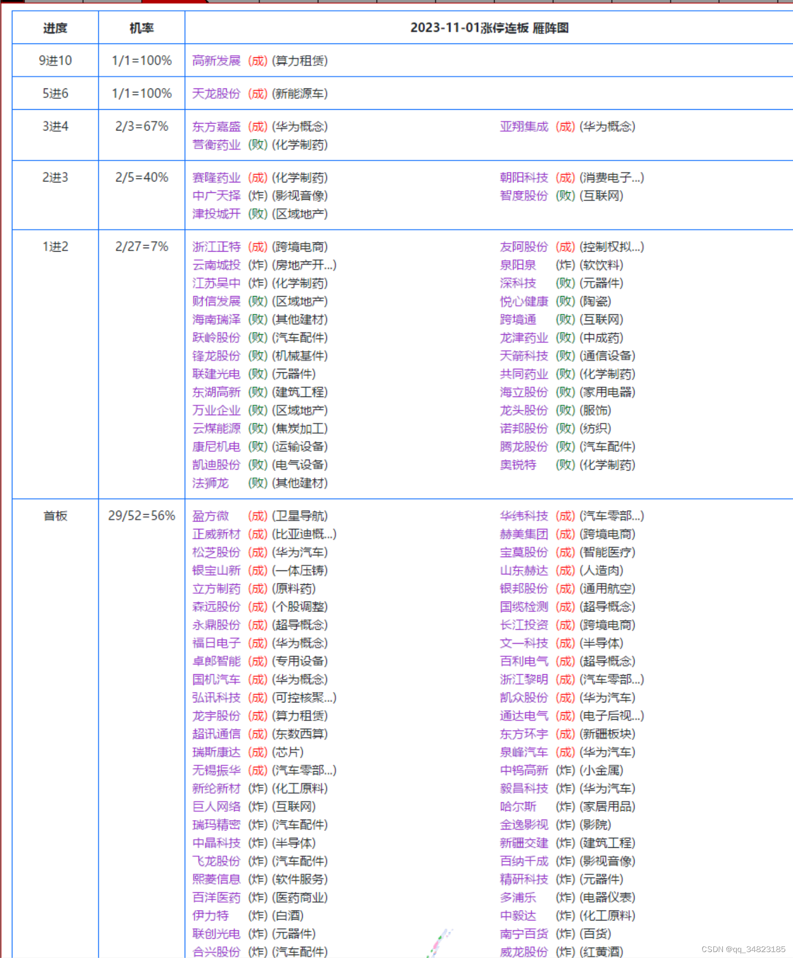The width and height of the screenshot is (793, 958).
Task: Click 中钨高新 stock link
Action: coord(524,770)
